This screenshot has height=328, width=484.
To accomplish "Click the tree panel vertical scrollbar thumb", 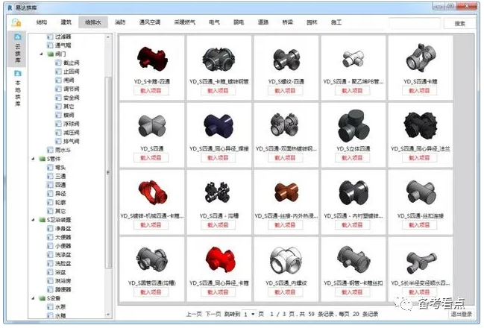I will coord(107,172).
